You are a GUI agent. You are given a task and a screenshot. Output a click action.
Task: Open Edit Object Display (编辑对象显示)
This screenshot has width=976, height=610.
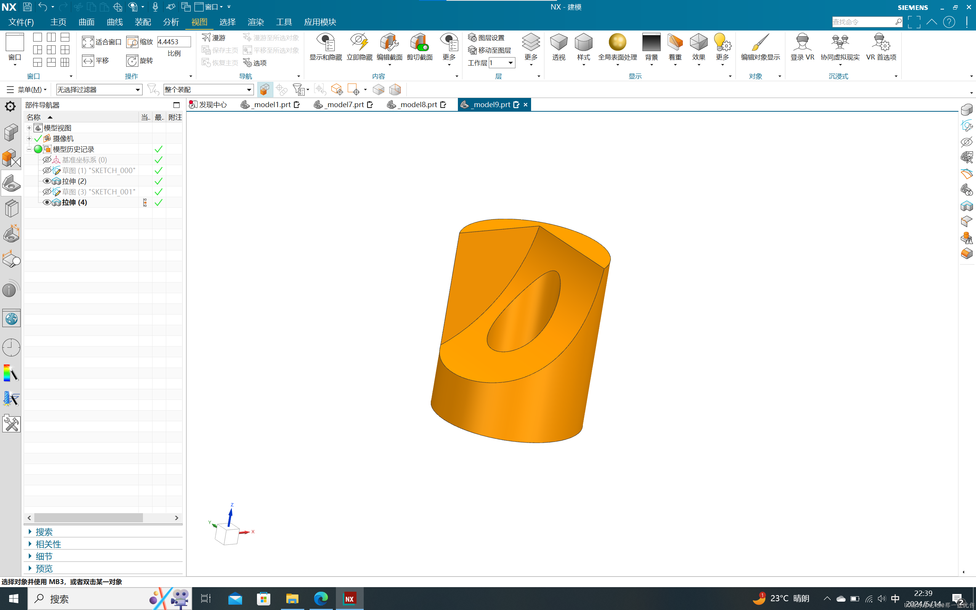760,47
